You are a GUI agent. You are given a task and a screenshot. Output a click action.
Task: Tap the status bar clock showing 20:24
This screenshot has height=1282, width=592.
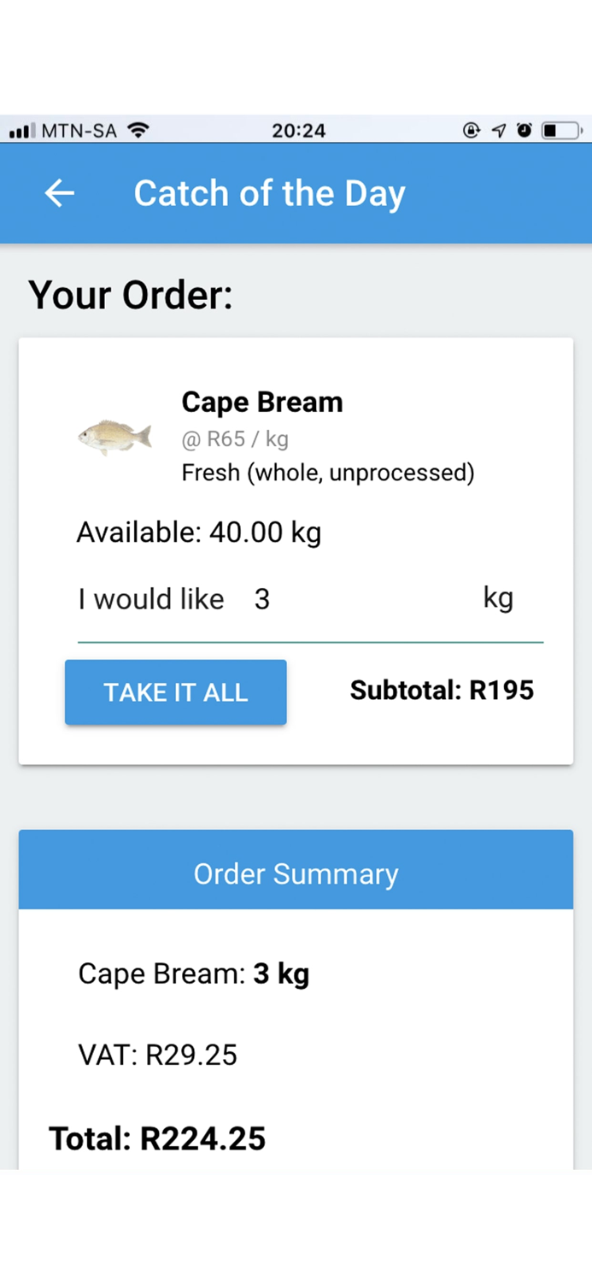pyautogui.click(x=298, y=131)
